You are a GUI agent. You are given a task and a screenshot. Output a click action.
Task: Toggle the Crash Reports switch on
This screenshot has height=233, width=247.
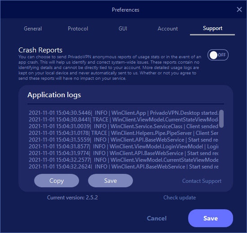coord(218,55)
